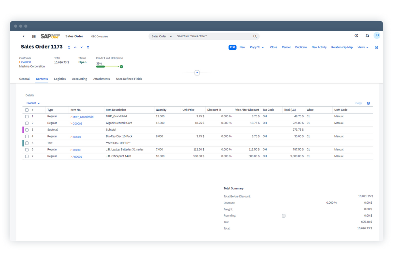This screenshot has height=262, width=393.
Task: Click the '9,000.00 $' total cell
Action: [x=297, y=156]
